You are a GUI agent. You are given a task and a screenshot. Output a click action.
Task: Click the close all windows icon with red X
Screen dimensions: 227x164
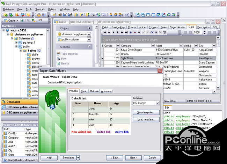click(x=163, y=15)
